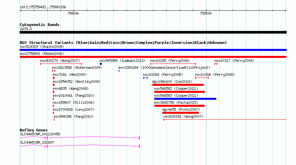Screen dimensions: 296x165
Task: Click the 75900k ruler mark
Action: [x=206, y=13]
